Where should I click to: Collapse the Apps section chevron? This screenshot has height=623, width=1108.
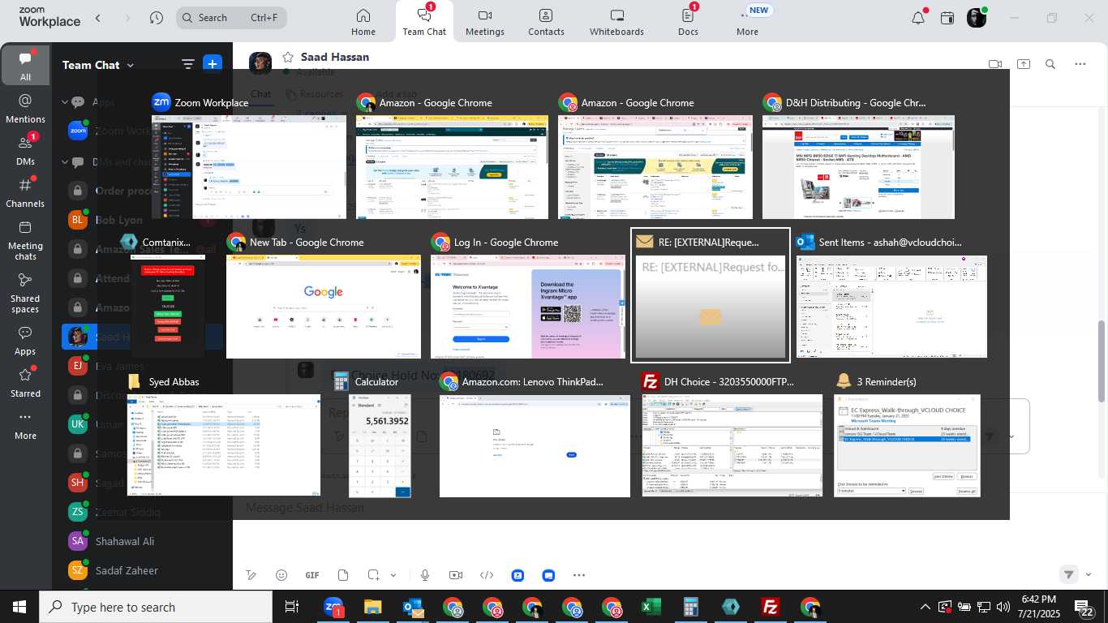65,102
